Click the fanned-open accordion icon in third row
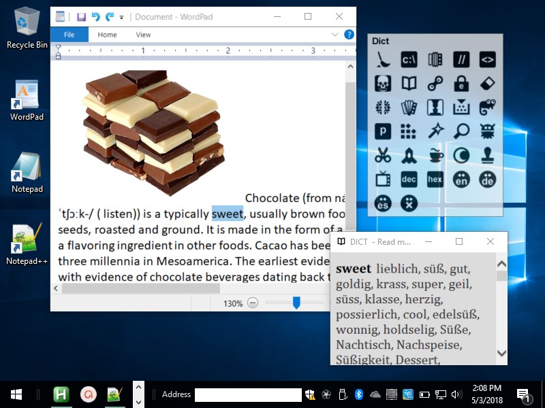 [409, 107]
